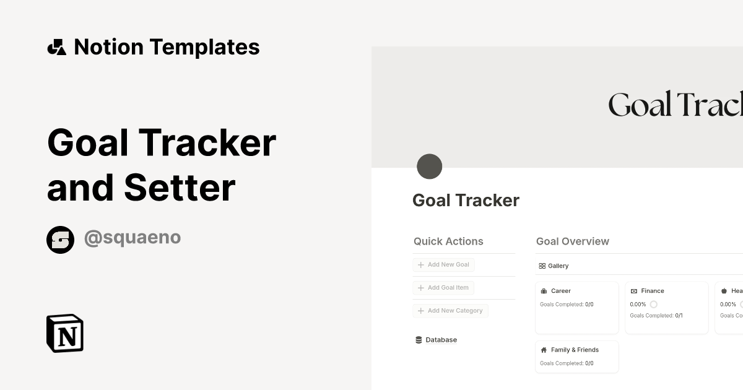Click the apple icon on the Health card
This screenshot has height=390, width=743.
723,290
